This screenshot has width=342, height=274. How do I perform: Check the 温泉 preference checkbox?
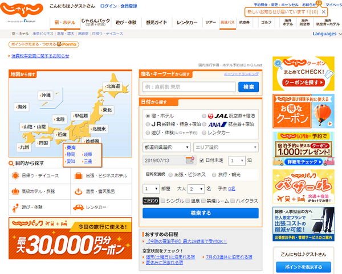(x=188, y=201)
